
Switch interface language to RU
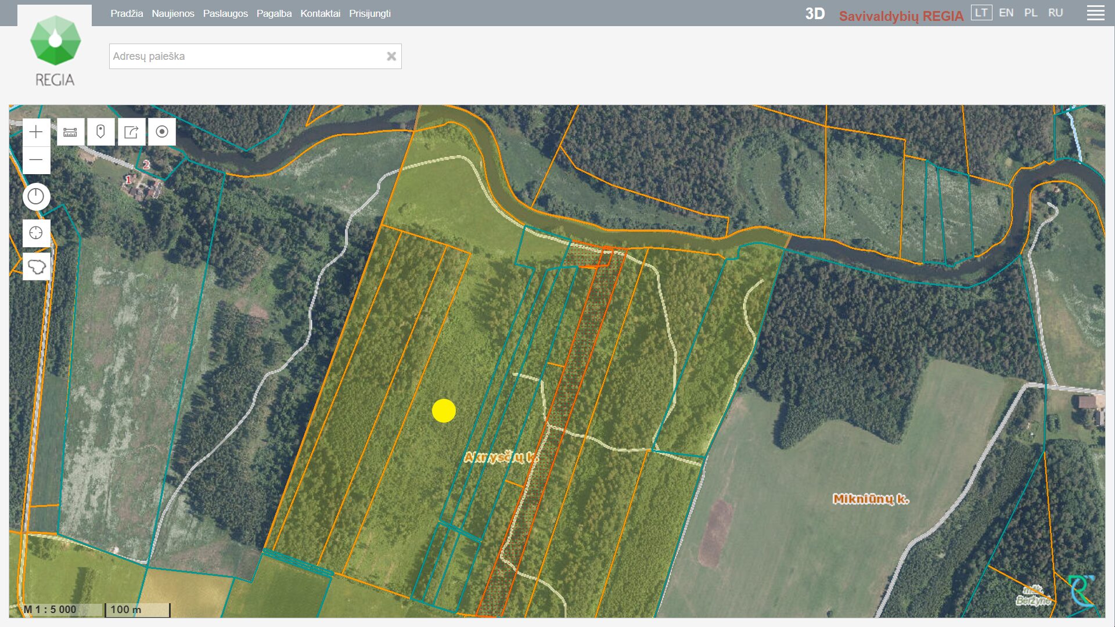[1056, 12]
